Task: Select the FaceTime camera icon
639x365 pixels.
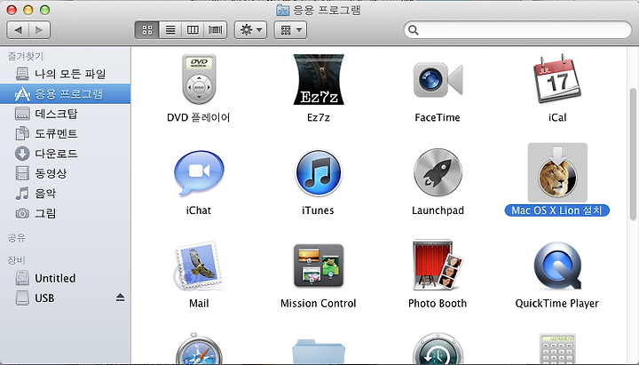Action: (x=438, y=80)
